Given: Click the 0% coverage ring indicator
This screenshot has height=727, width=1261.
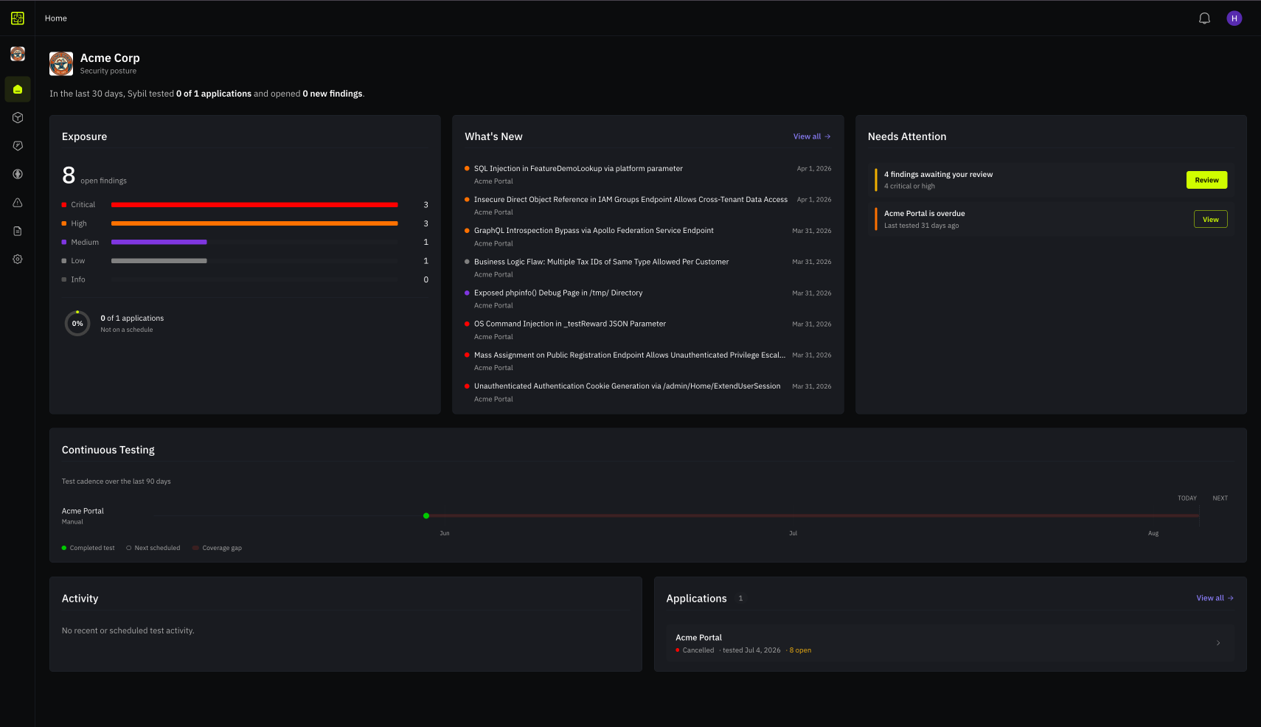Looking at the screenshot, I should point(77,324).
